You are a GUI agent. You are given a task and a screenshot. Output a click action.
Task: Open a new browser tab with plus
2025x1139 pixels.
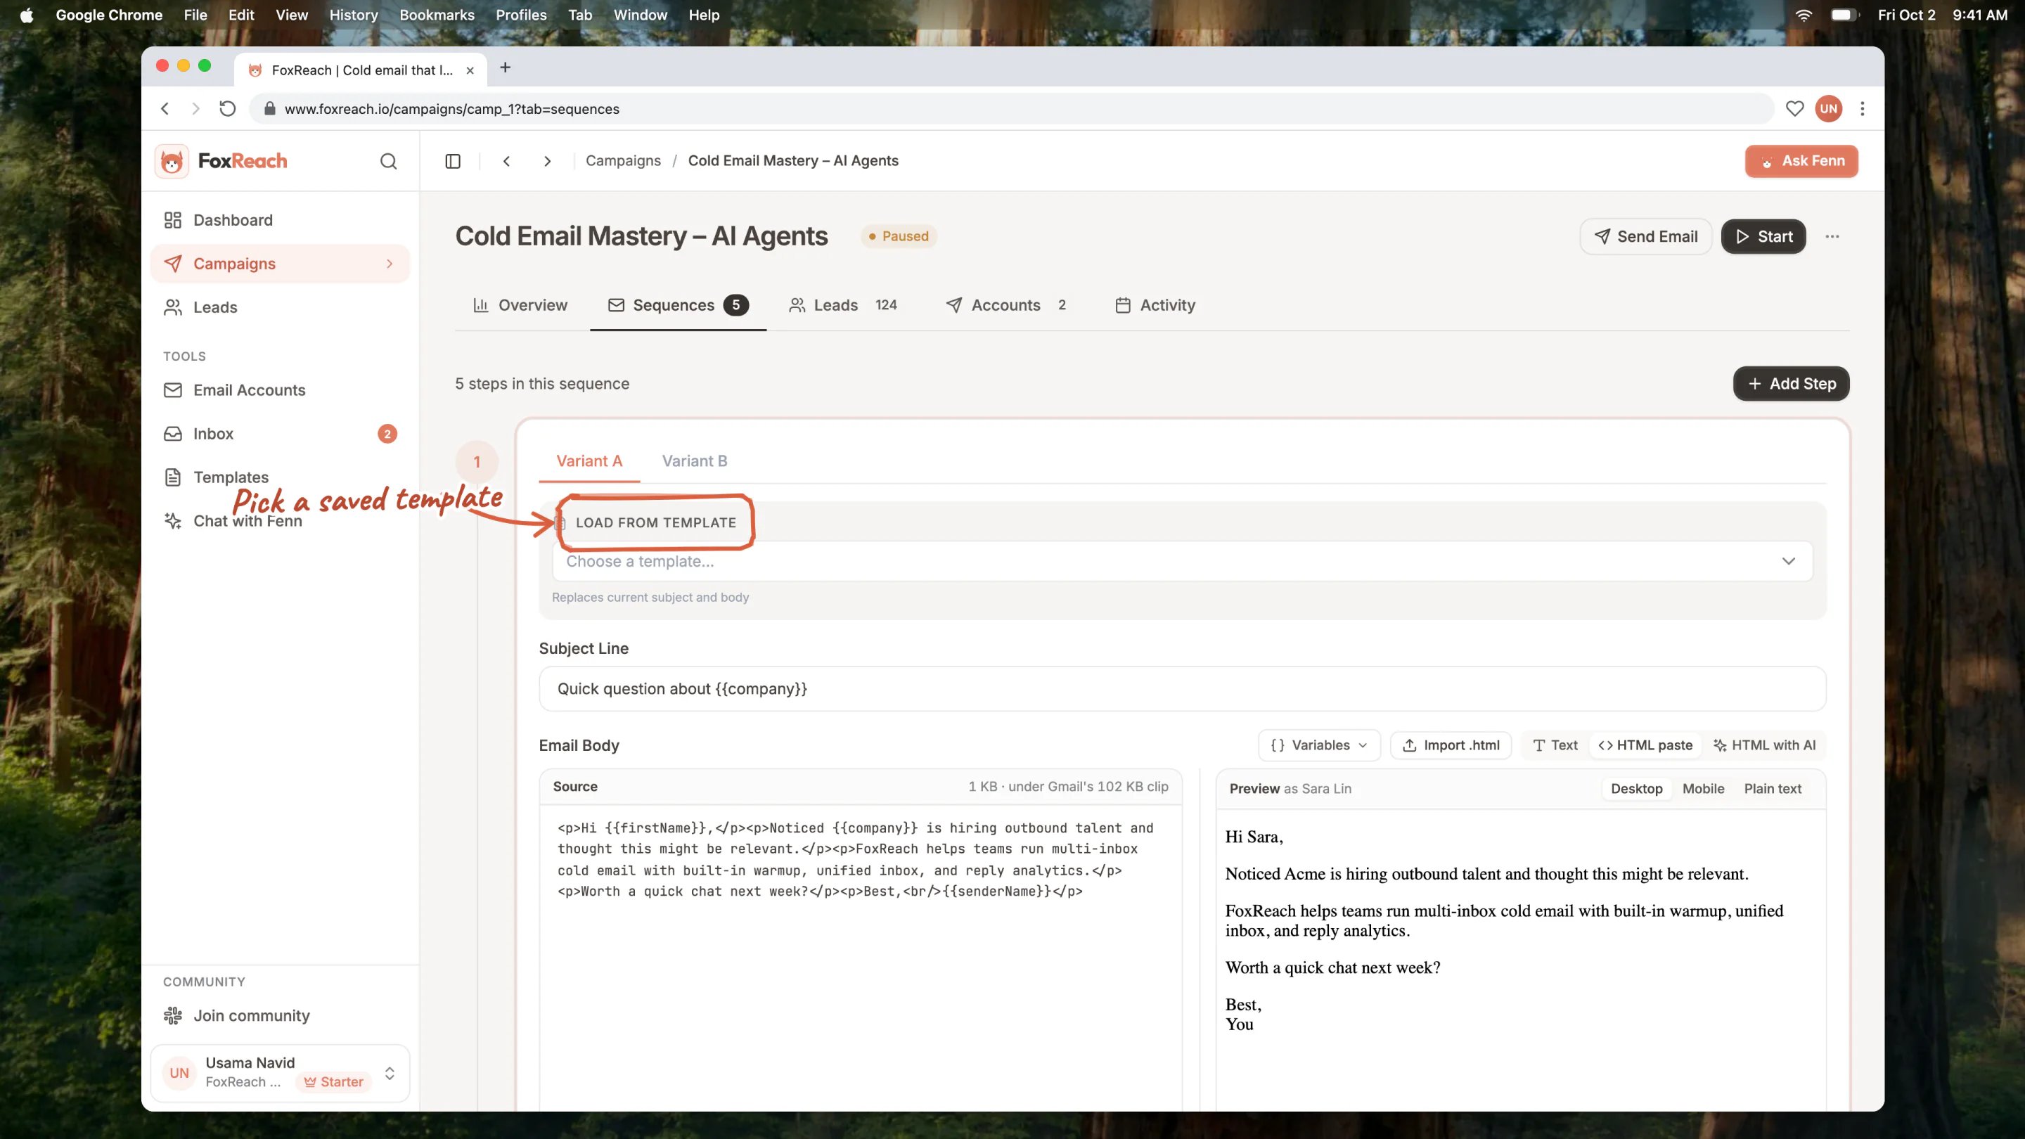pyautogui.click(x=506, y=68)
